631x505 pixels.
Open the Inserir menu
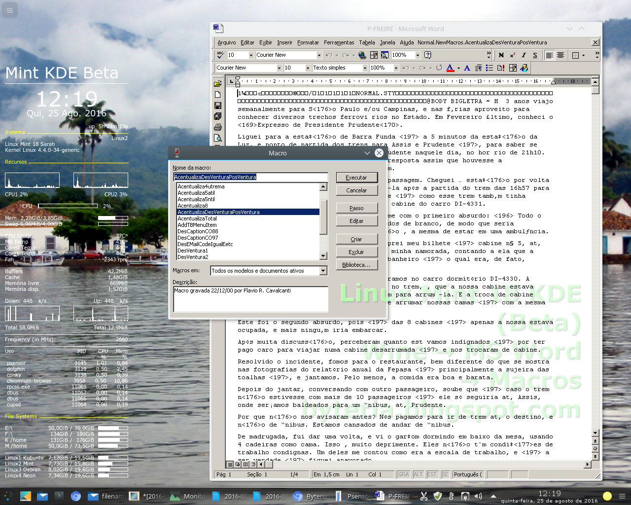click(284, 42)
